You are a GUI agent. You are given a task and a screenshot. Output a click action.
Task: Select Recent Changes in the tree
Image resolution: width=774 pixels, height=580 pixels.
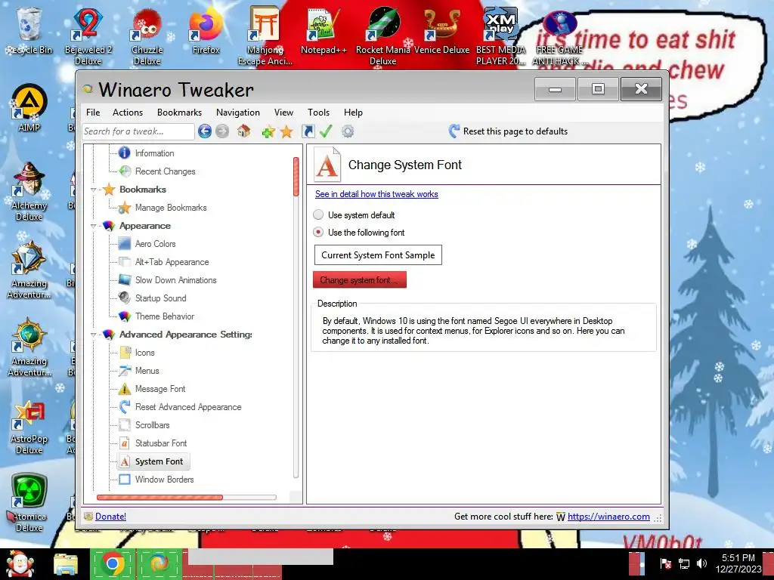point(166,171)
